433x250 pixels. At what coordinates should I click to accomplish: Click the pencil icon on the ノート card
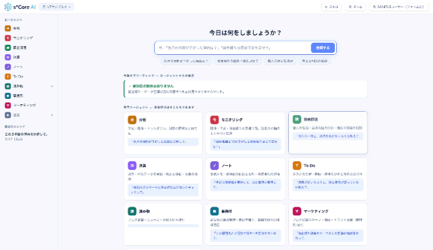coord(214,165)
